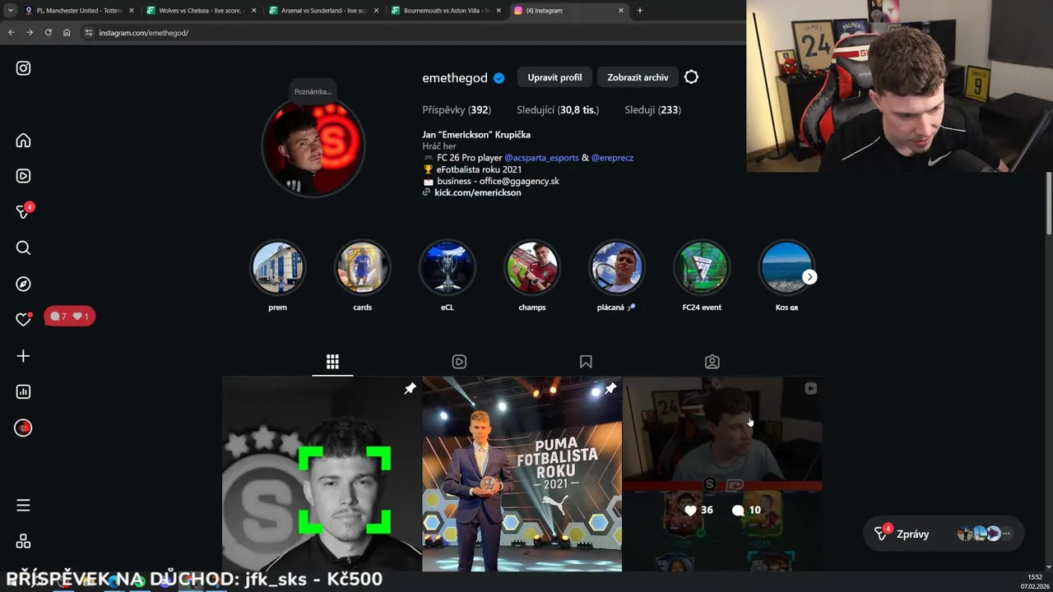This screenshot has height=592, width=1053.
Task: Click browser forward arrow
Action: tap(30, 32)
